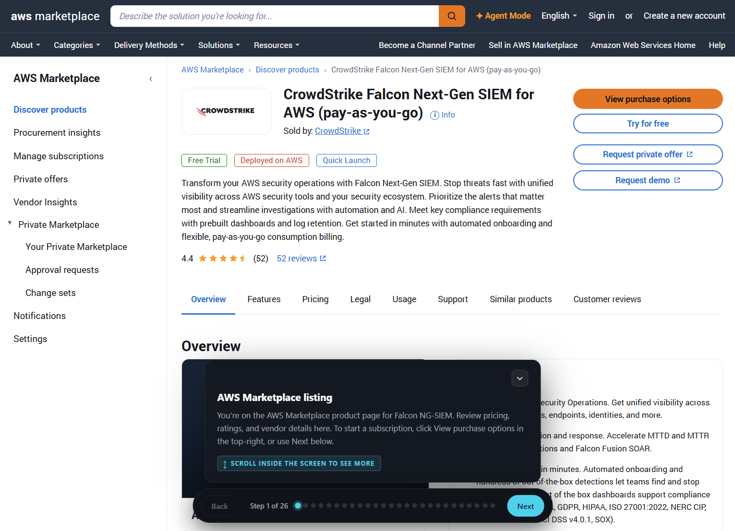Click external link icon next to CrowdStrike
Viewport: 735px width, 531px height.
tap(367, 131)
